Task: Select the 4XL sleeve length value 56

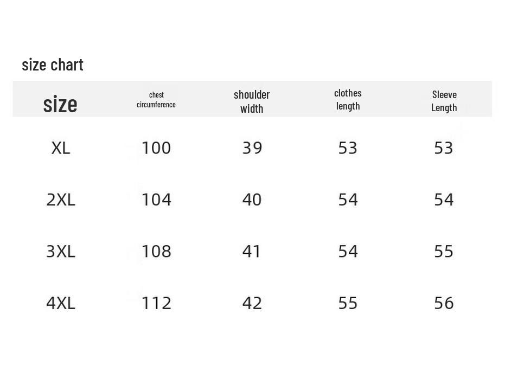Action: click(x=444, y=303)
